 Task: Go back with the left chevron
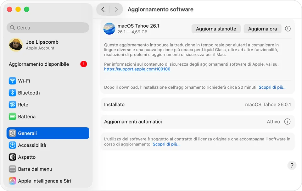click(103, 9)
